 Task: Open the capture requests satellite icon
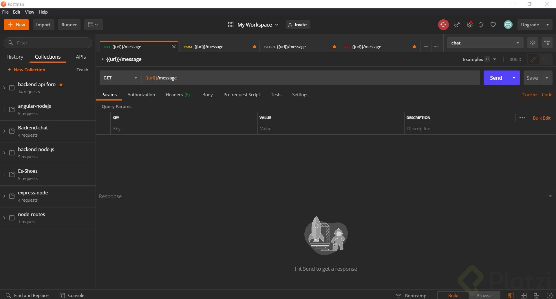(457, 25)
